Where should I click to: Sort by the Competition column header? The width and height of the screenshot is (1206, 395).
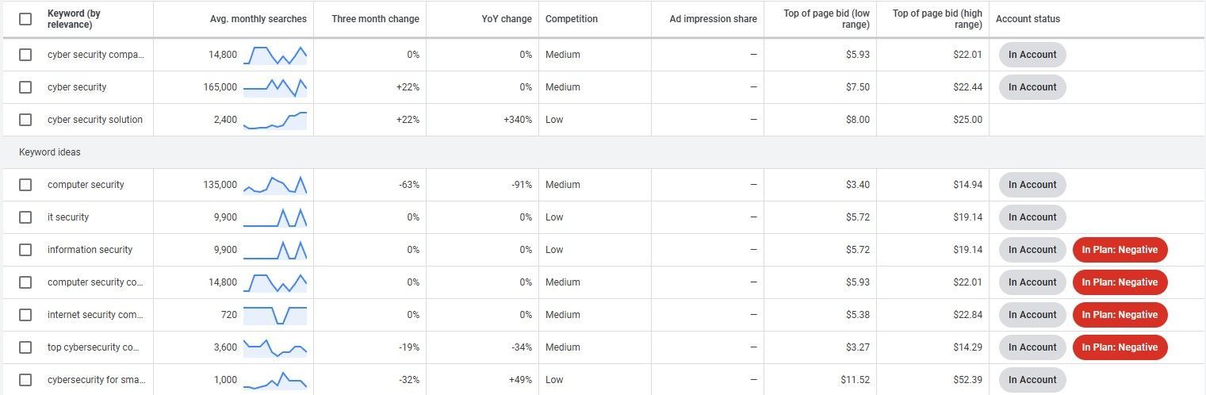(x=572, y=19)
